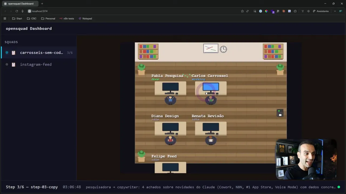
Task: Click the clock icon on the office wall
Action: [223, 49]
